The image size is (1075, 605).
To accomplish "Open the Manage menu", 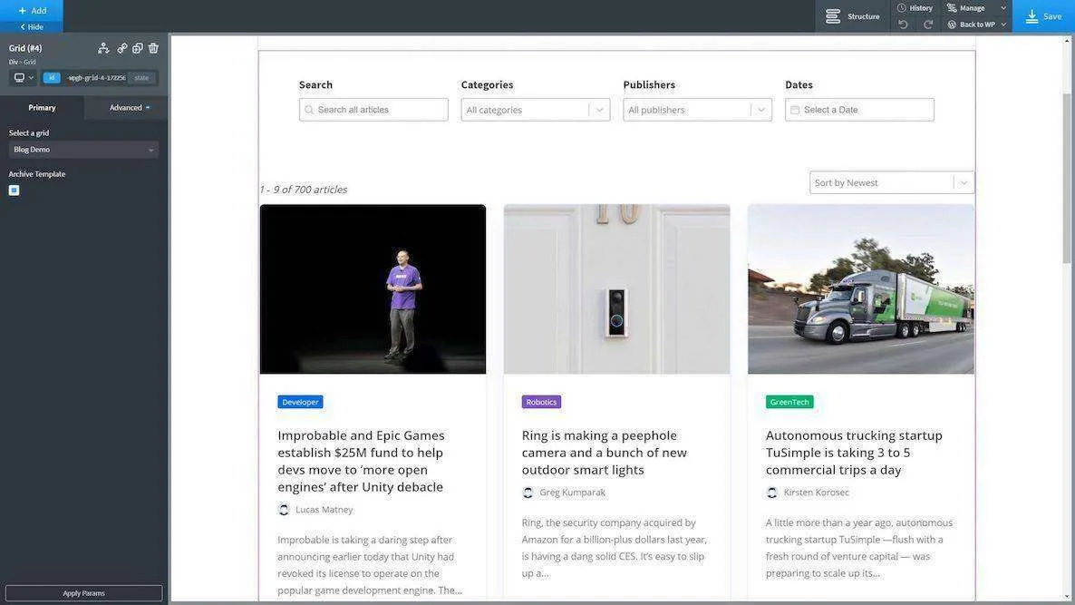I will pos(976,8).
